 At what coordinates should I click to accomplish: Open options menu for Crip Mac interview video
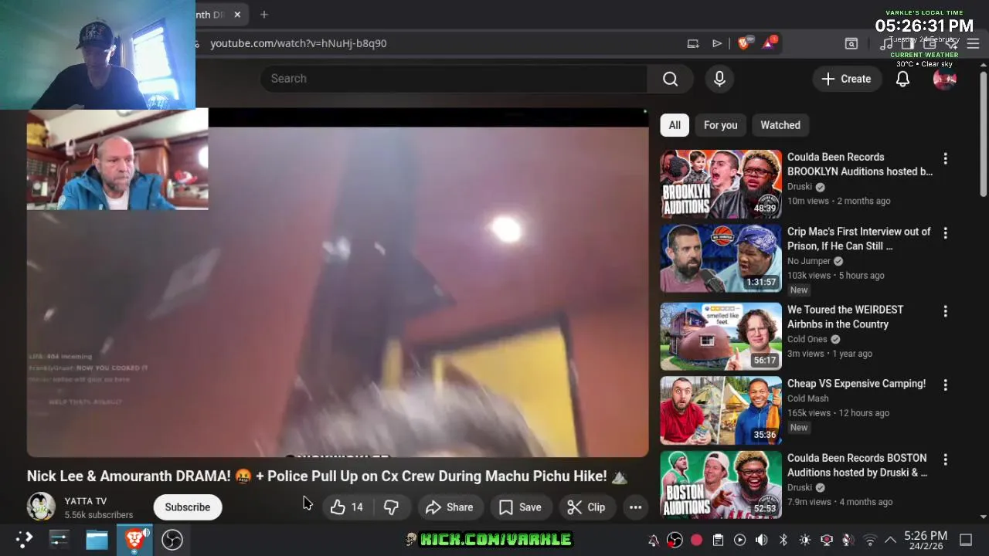[945, 232]
